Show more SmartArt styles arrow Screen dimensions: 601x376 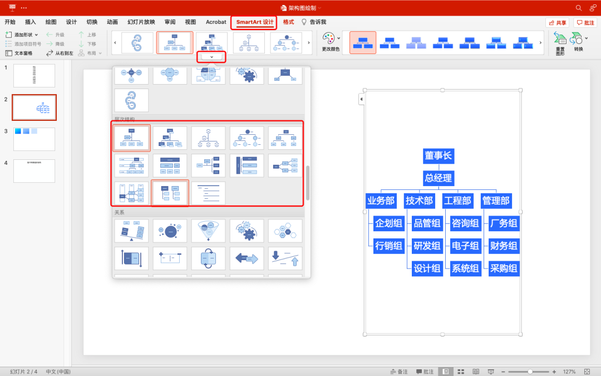(540, 42)
